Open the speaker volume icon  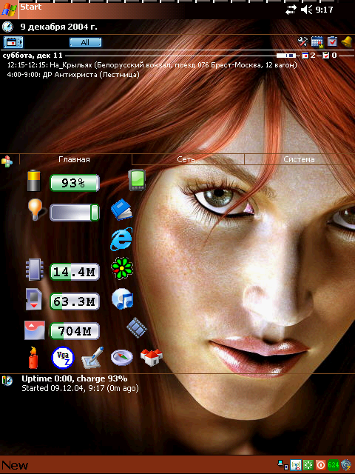click(306, 10)
